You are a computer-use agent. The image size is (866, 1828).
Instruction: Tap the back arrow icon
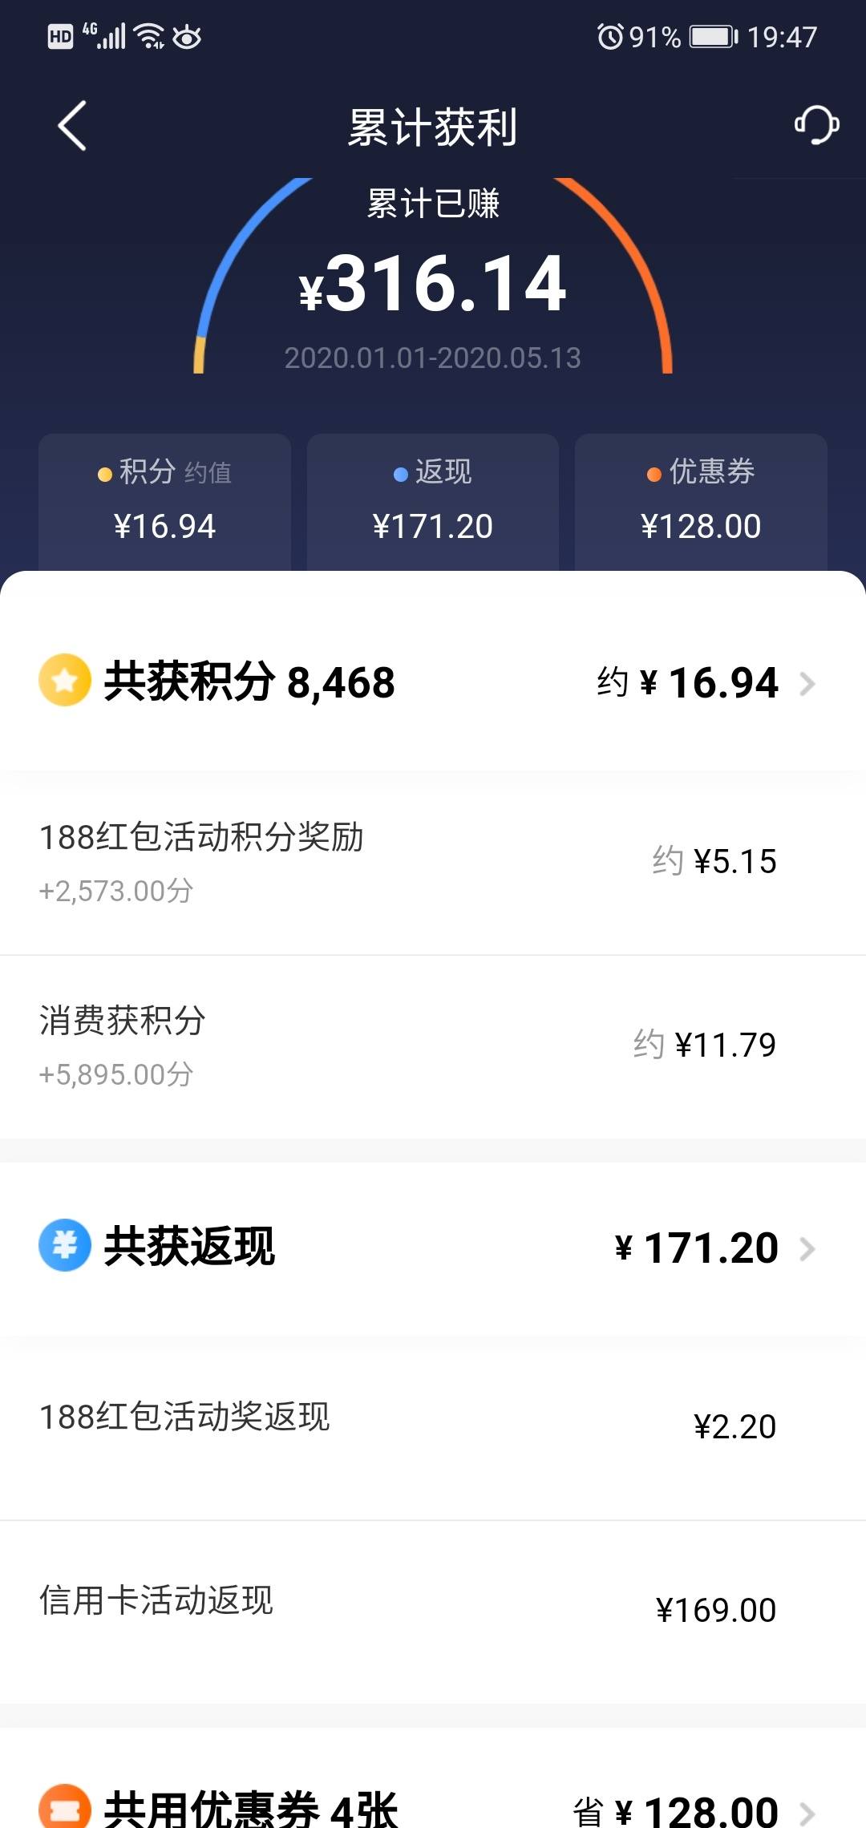(x=72, y=126)
